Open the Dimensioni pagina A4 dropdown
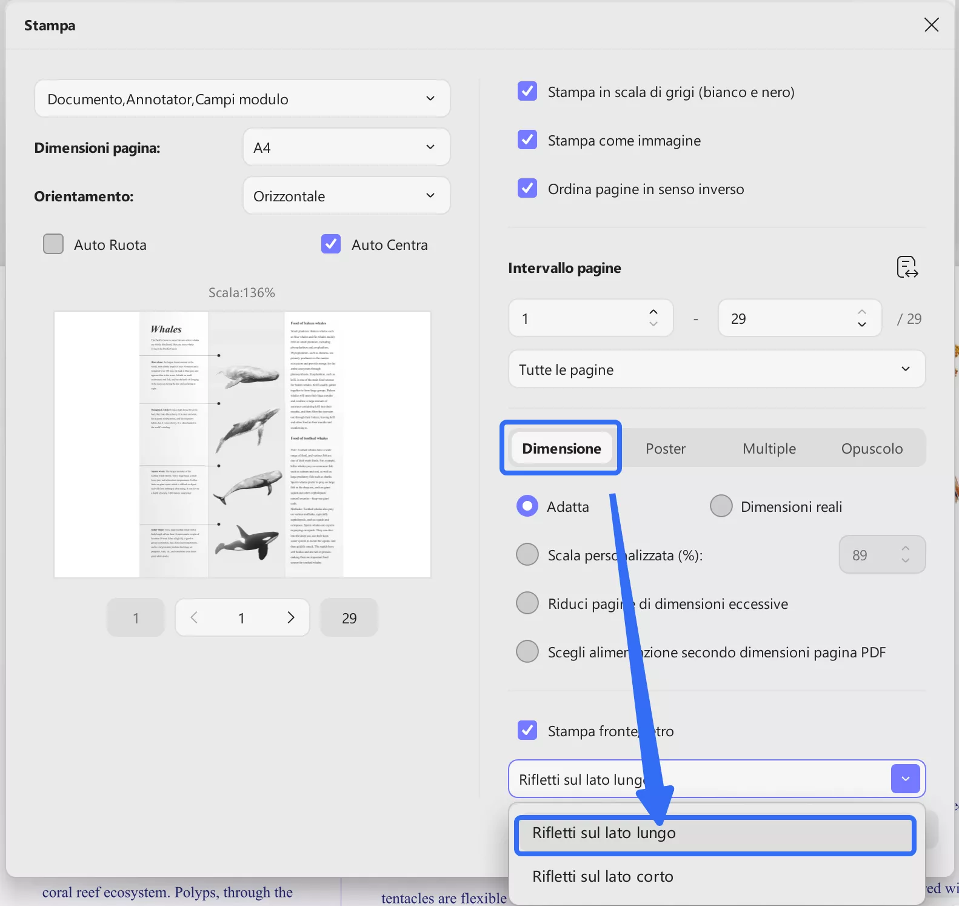 346,147
